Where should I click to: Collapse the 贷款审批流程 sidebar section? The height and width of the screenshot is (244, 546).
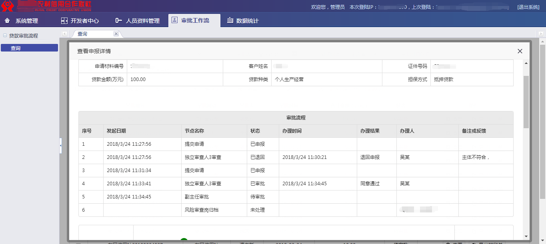coord(5,36)
